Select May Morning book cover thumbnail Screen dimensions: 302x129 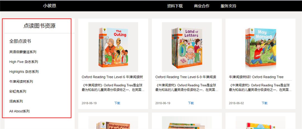pyautogui.click(x=260, y=47)
